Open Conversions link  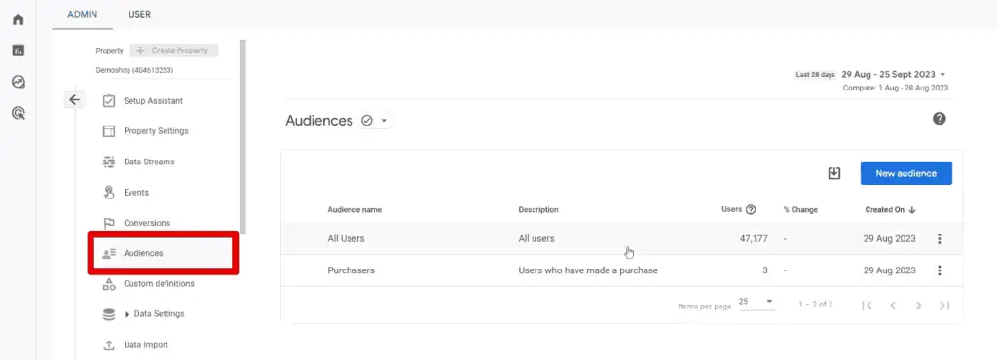click(x=147, y=223)
